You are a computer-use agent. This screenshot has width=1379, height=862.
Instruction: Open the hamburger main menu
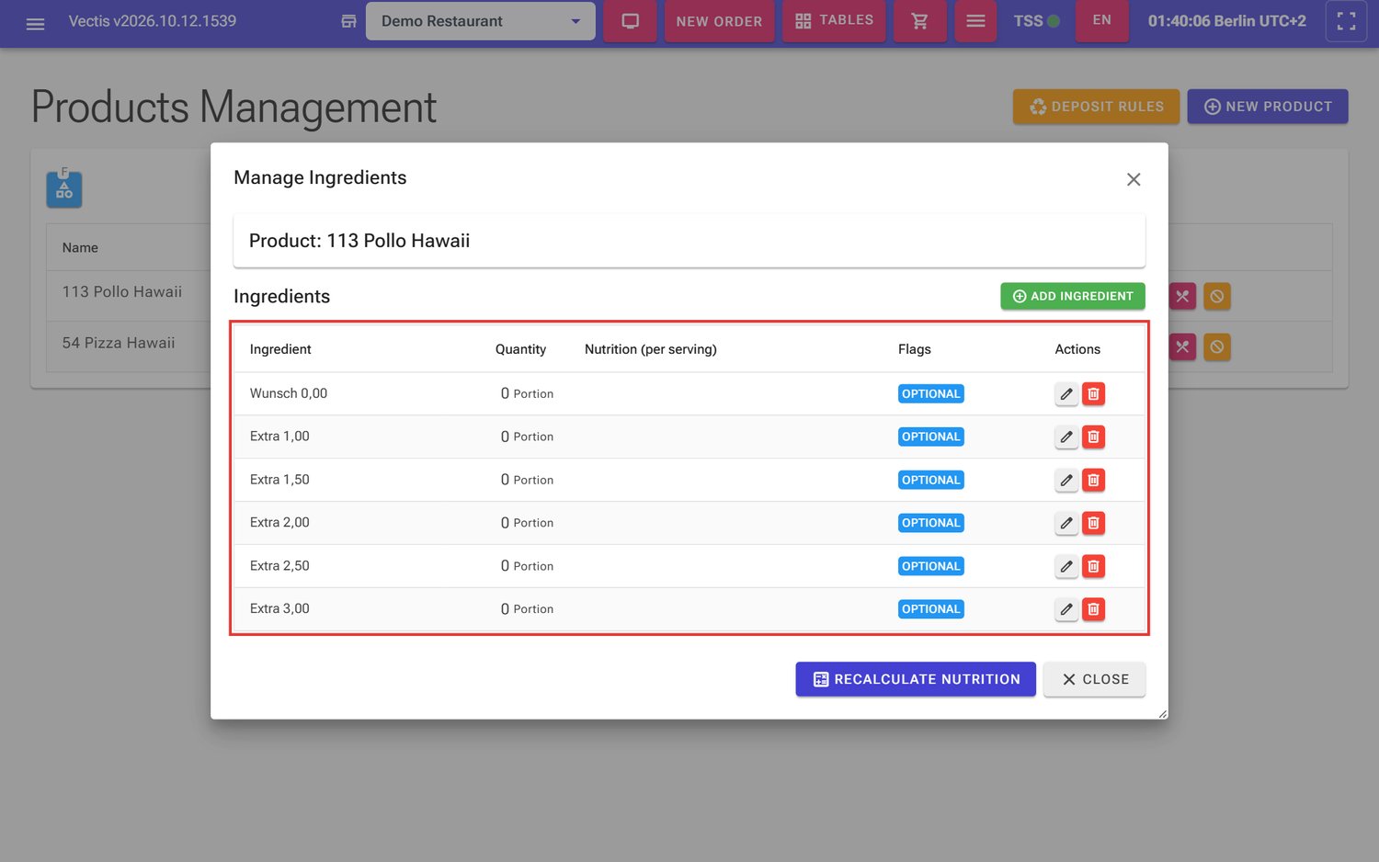(x=35, y=24)
